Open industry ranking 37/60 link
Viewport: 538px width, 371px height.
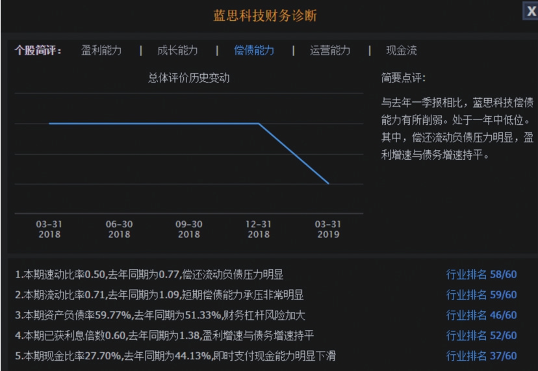[x=481, y=355]
